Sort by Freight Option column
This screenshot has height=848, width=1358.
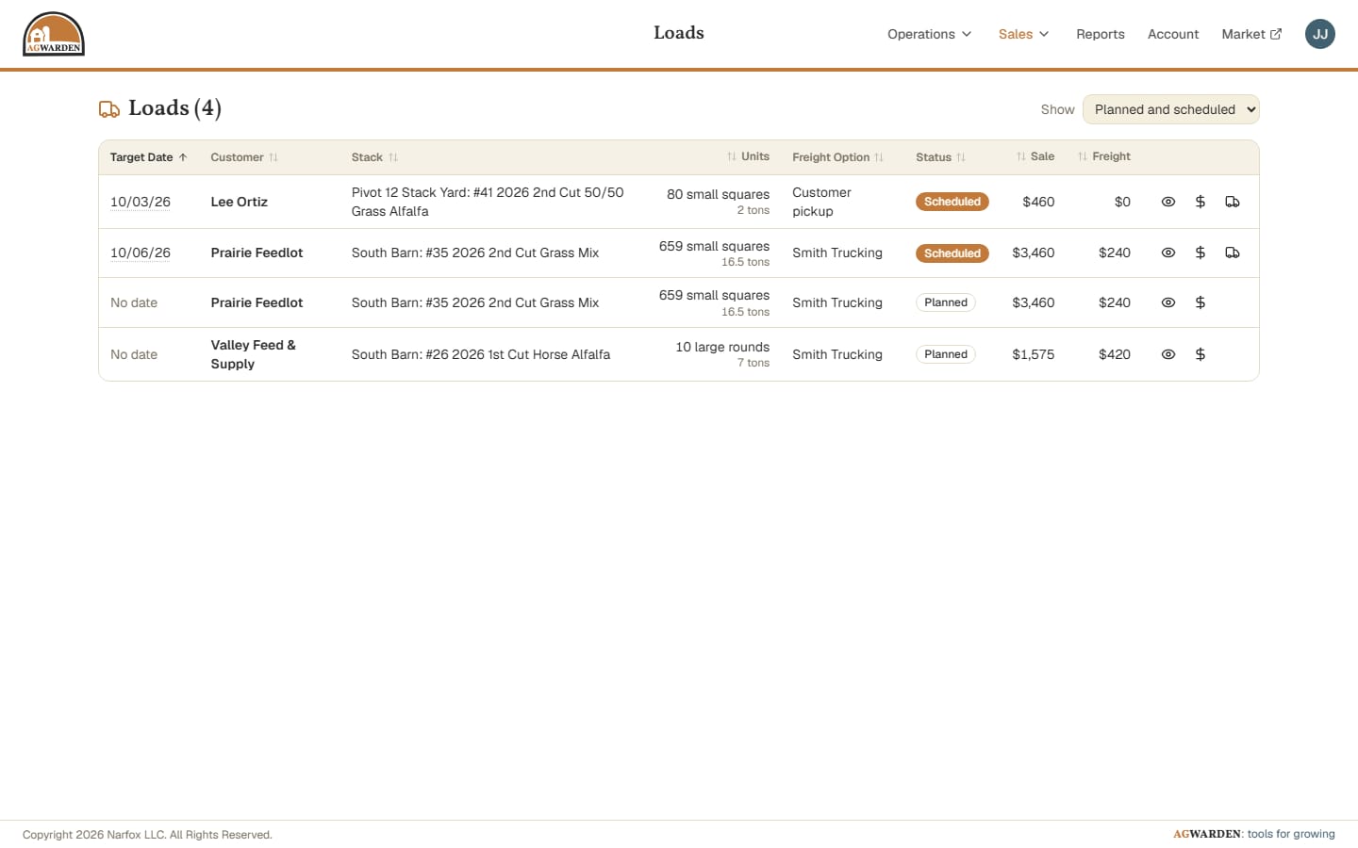pos(837,157)
